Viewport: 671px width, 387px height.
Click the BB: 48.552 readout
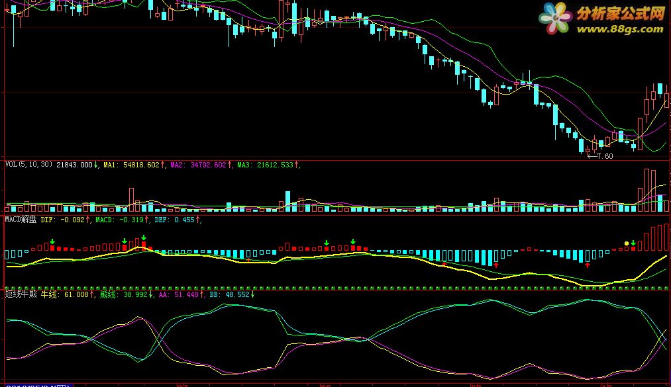(x=229, y=295)
